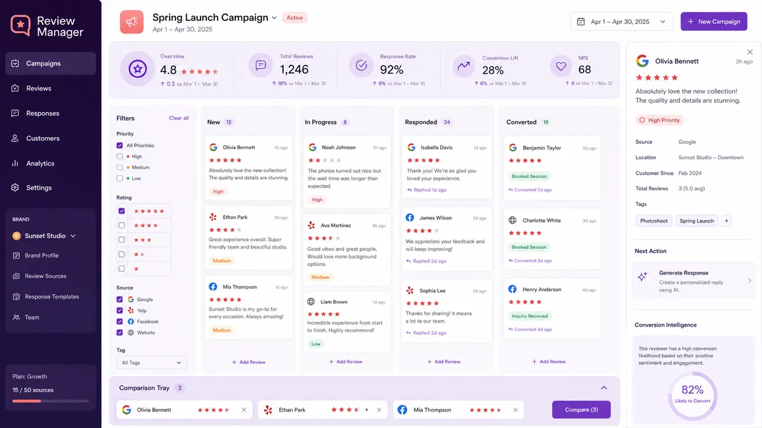Uncheck the Website source filter
This screenshot has height=428, width=762.
[x=119, y=332]
